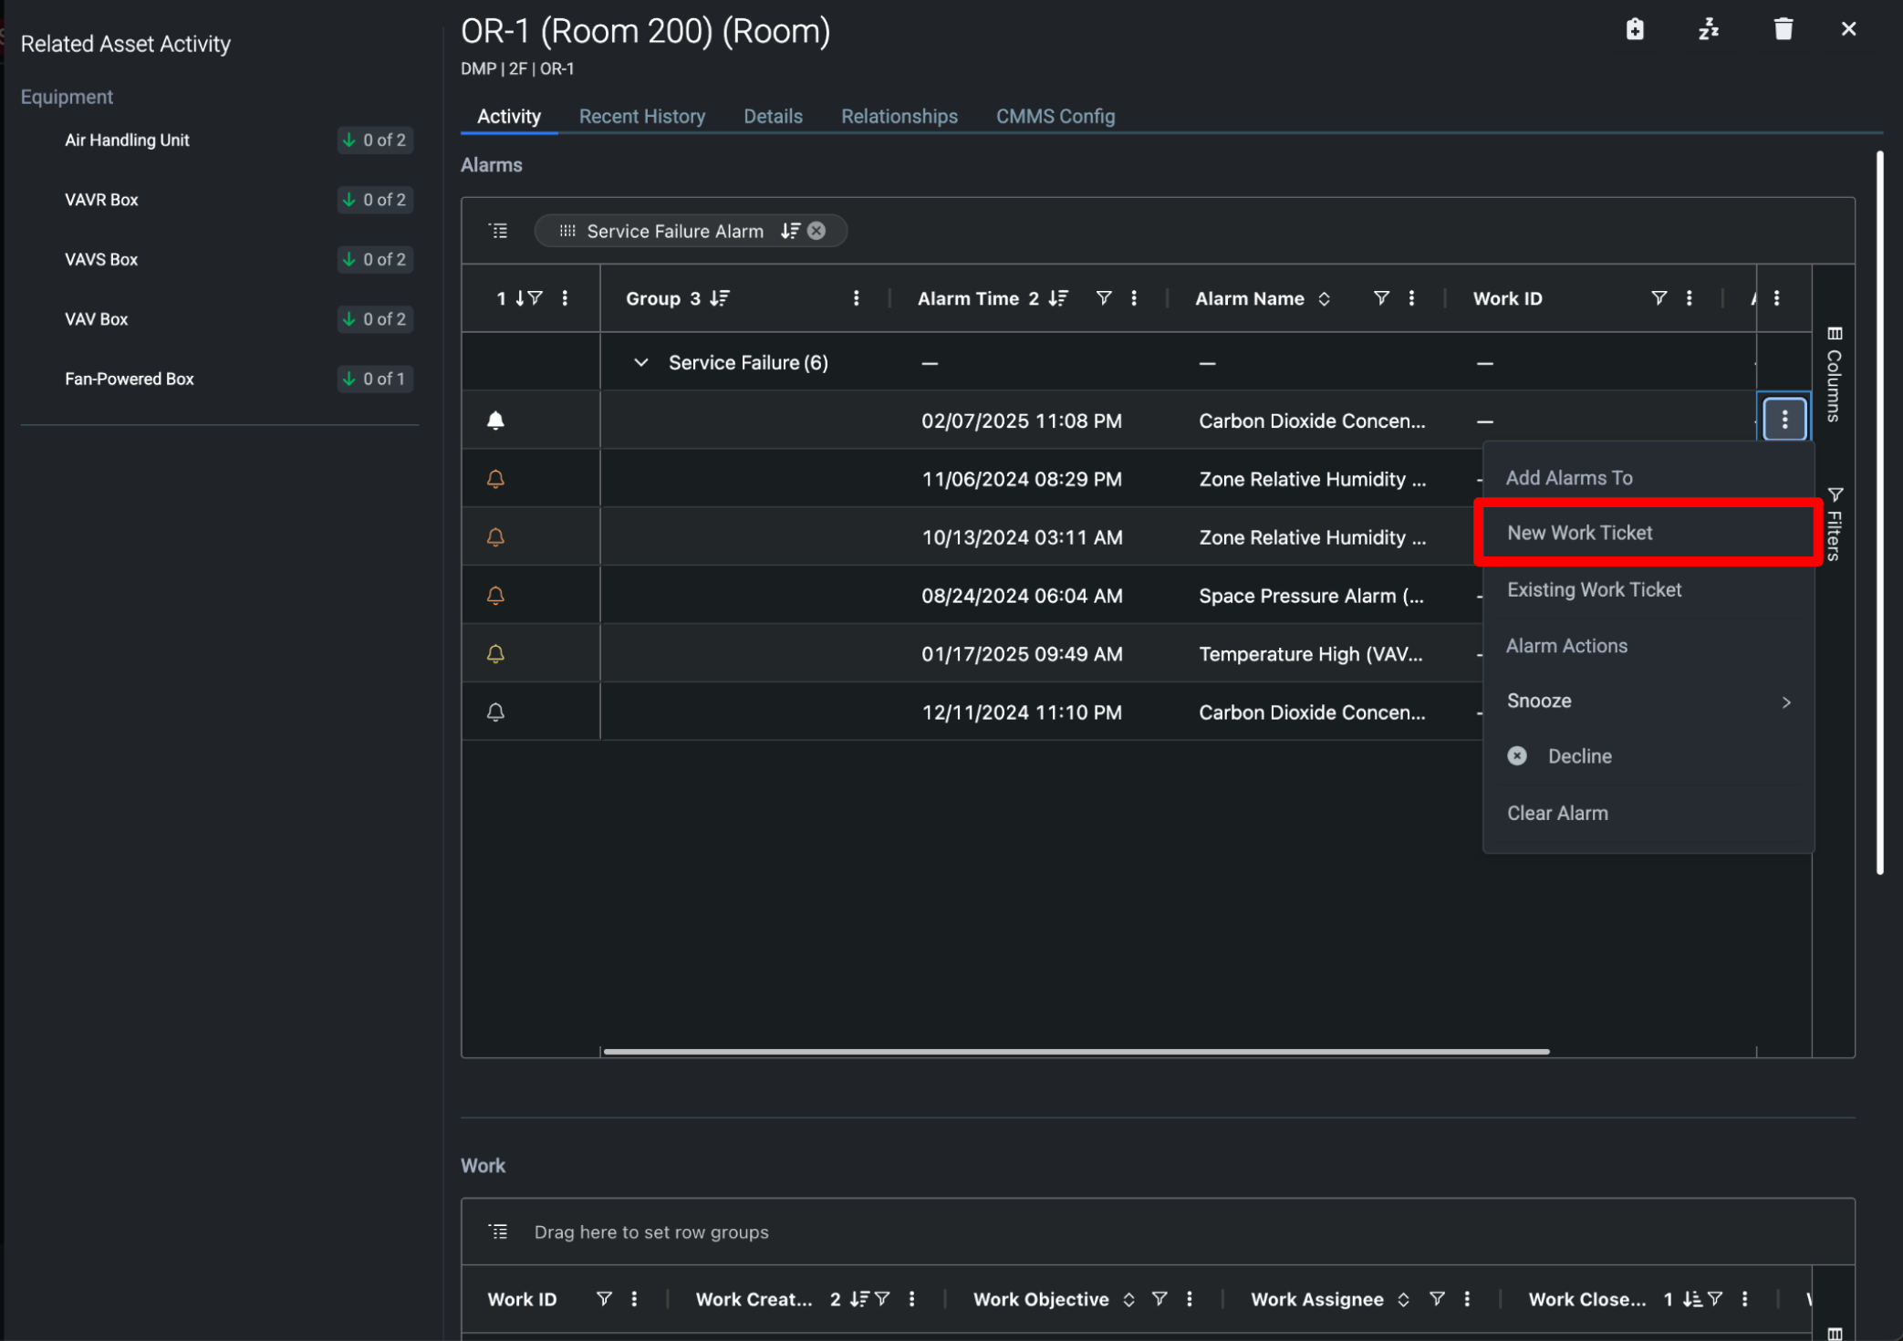Switch to Recent History tab
1903x1341 pixels.
click(x=641, y=117)
